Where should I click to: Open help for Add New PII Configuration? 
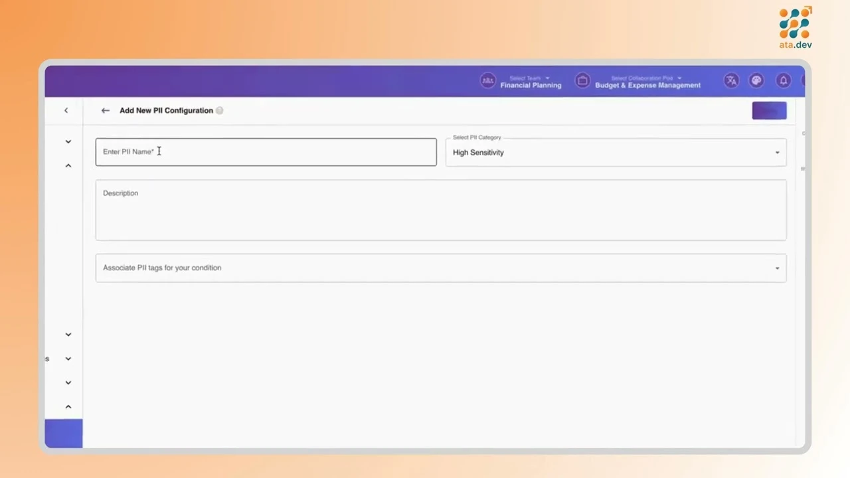pos(219,110)
